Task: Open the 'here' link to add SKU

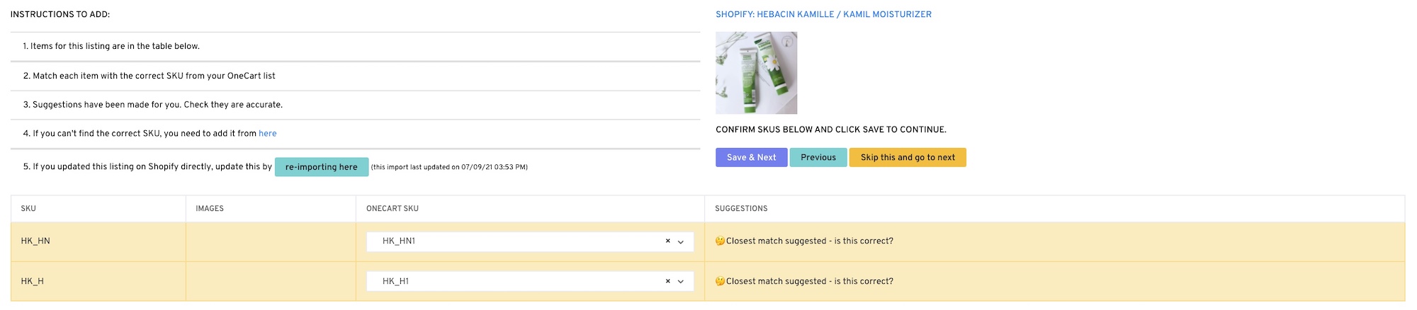Action: point(267,133)
